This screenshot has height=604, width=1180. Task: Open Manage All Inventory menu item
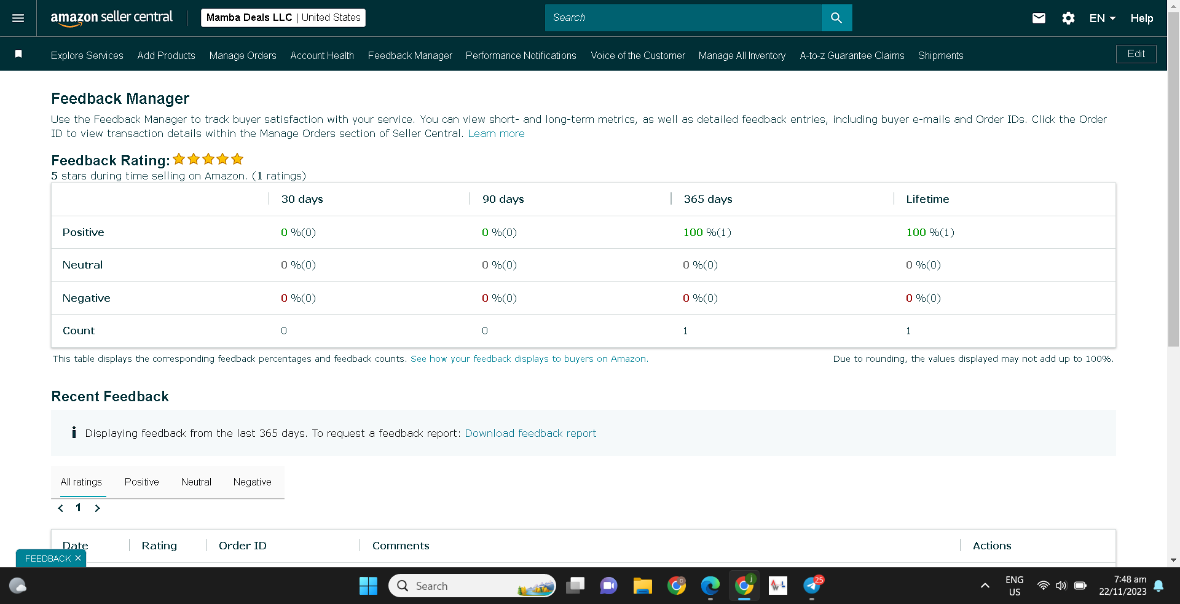pyautogui.click(x=742, y=55)
